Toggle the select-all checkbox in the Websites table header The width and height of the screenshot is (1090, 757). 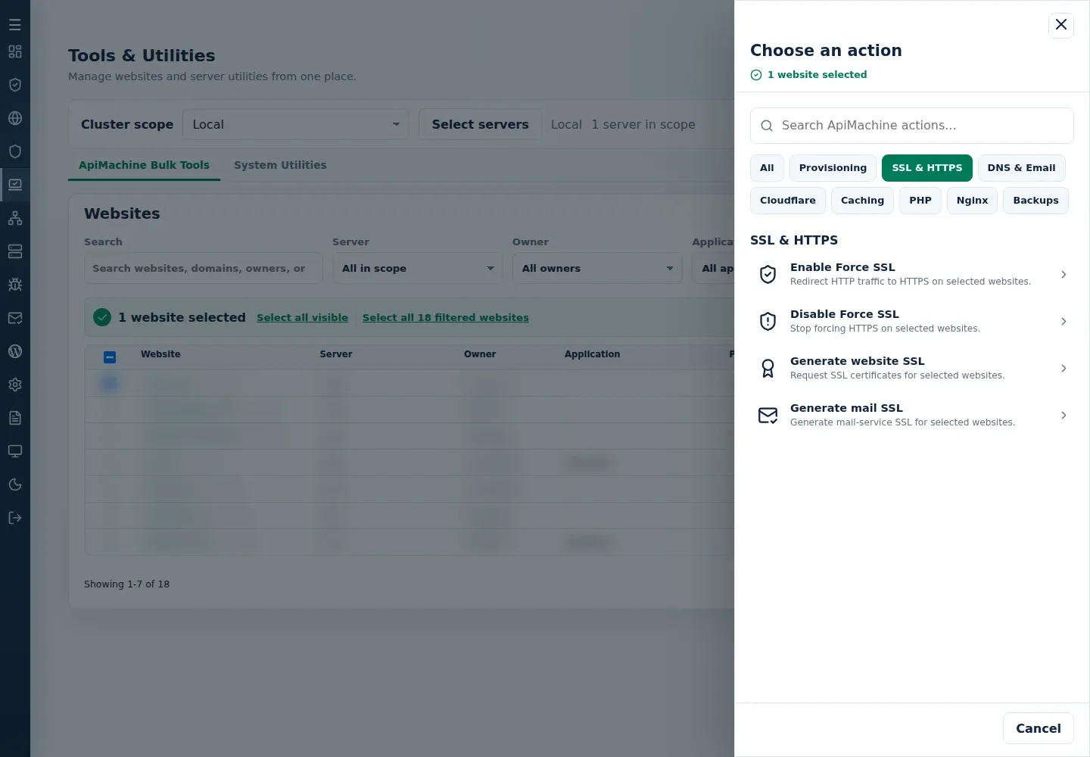110,357
